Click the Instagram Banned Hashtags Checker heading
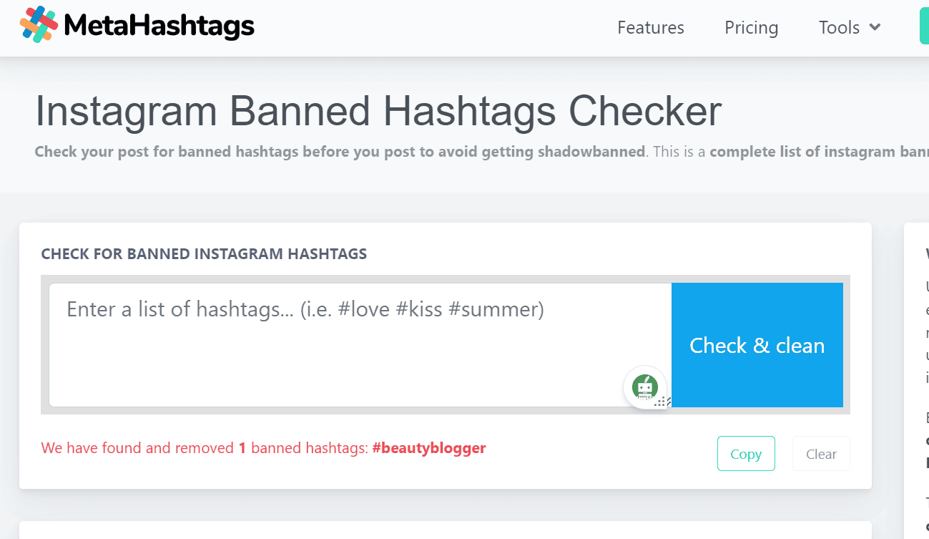Viewport: 929px width, 539px height. [378, 111]
